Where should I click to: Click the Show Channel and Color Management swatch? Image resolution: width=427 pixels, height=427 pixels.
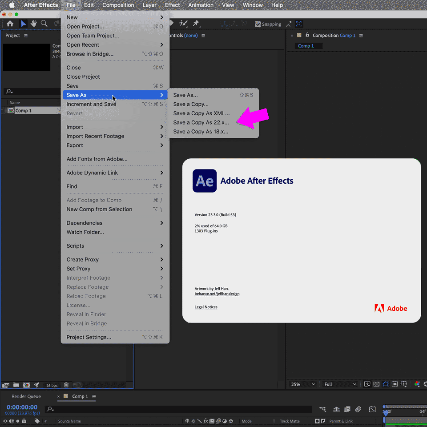click(417, 384)
